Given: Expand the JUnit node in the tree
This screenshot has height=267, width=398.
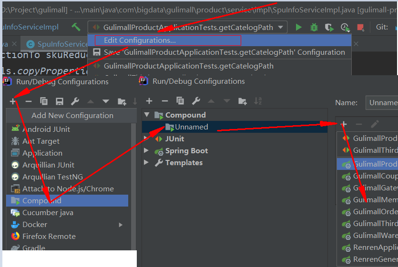Looking at the screenshot, I should 147,139.
